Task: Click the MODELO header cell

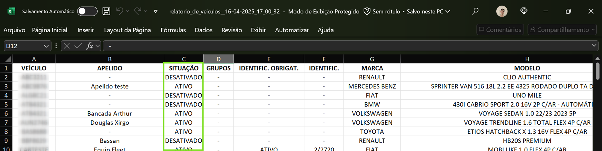Action: point(496,68)
